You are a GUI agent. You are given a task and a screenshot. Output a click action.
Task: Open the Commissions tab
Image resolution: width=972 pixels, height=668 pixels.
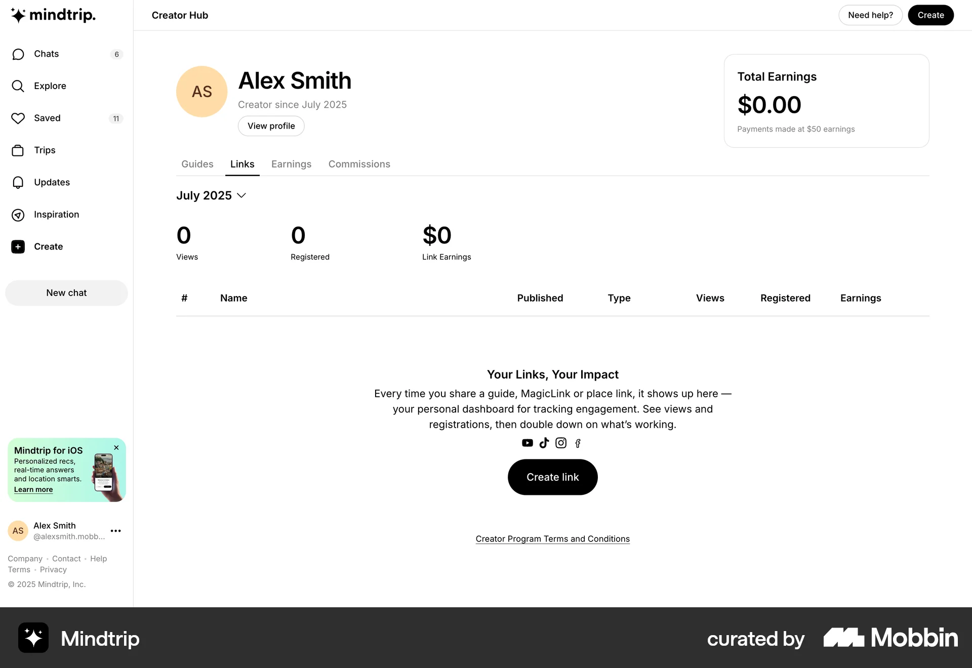[359, 164]
